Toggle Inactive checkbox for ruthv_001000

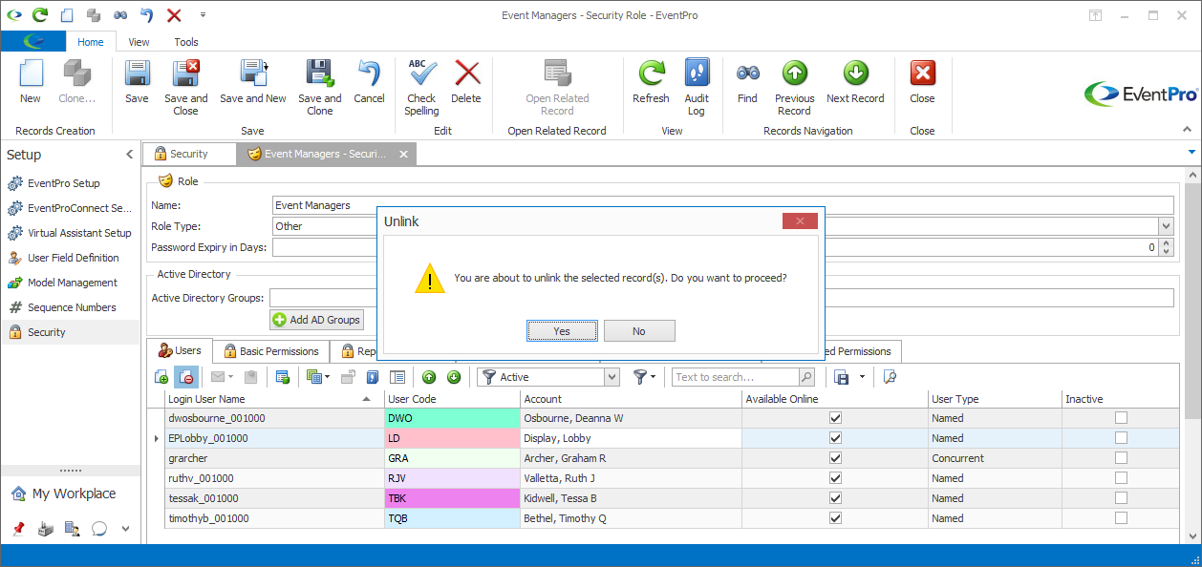coord(1121,478)
